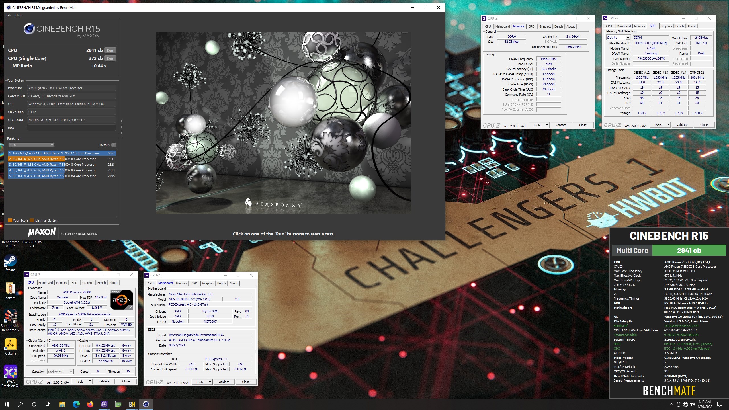Open Slot #1 memory slot dropdown
Viewport: 729px width, 410px height.
click(618, 38)
